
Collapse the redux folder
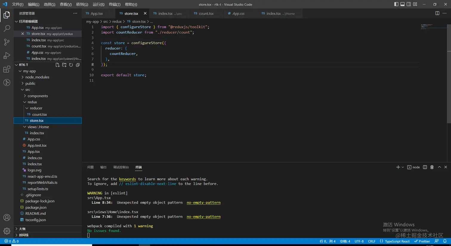click(25, 102)
